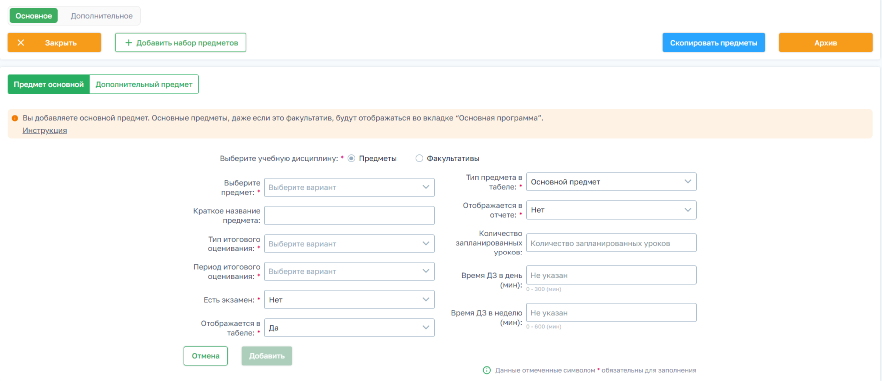The width and height of the screenshot is (882, 381).
Task: Switch to the Основное tab
Action: [x=34, y=16]
